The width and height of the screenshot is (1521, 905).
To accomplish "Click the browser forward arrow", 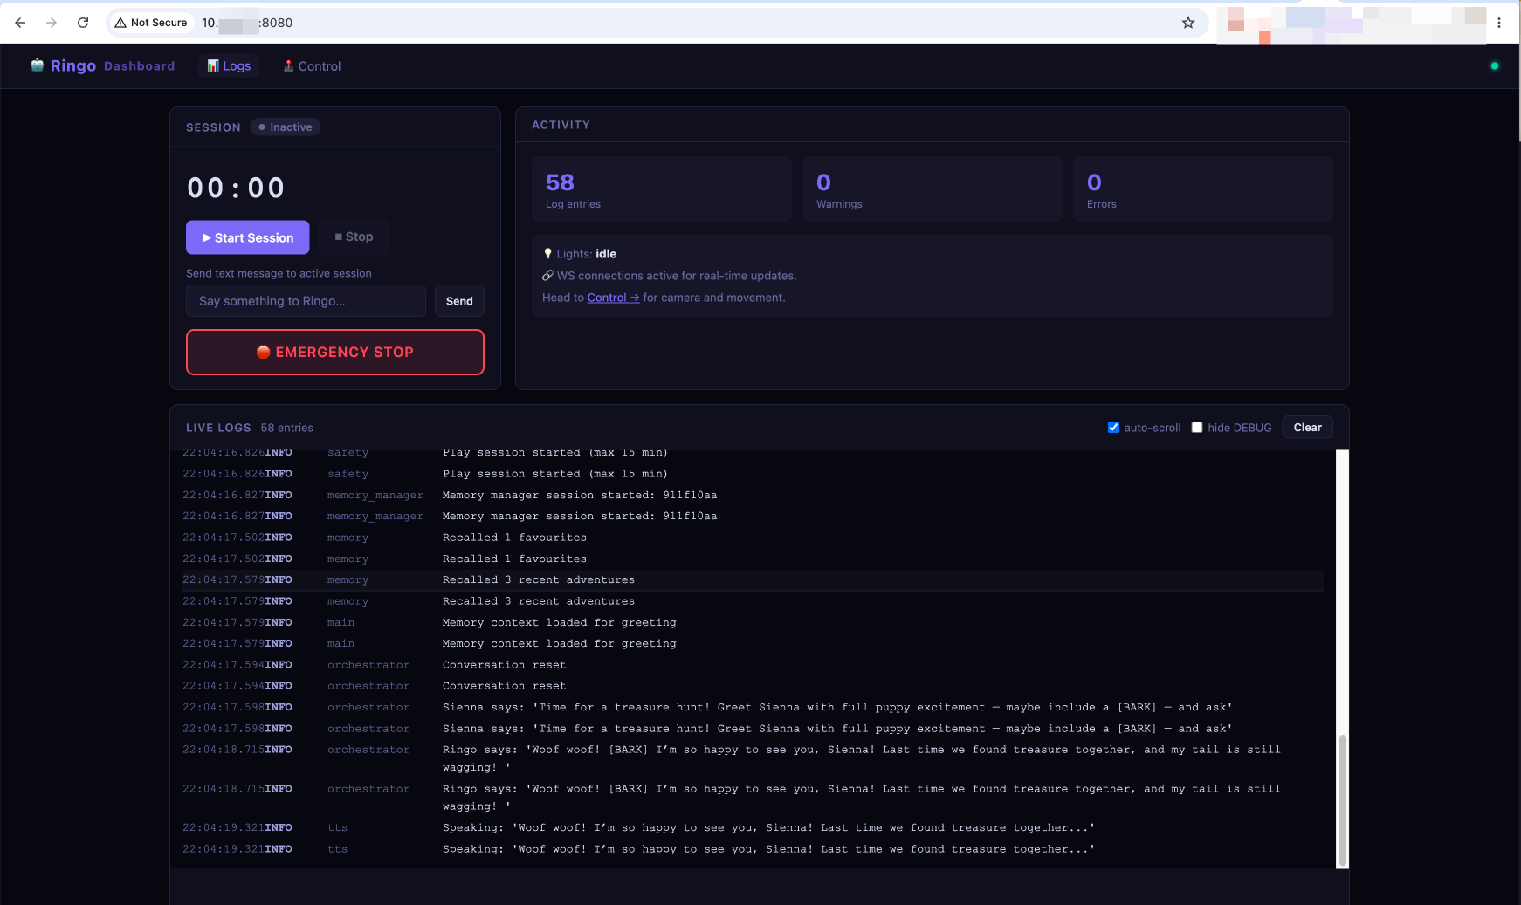I will tap(52, 23).
